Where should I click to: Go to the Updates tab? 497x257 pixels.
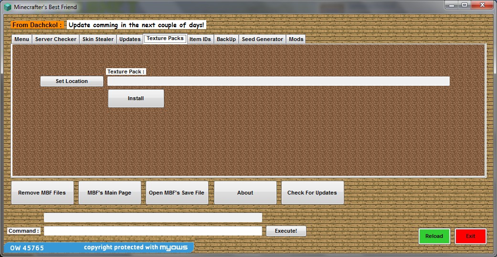point(130,39)
